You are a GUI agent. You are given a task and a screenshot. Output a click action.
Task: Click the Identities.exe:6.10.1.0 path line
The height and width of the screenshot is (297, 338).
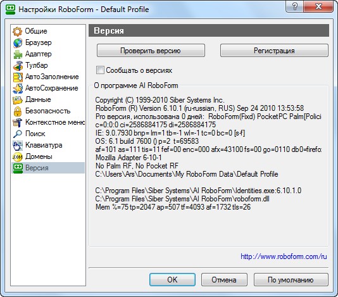point(198,191)
